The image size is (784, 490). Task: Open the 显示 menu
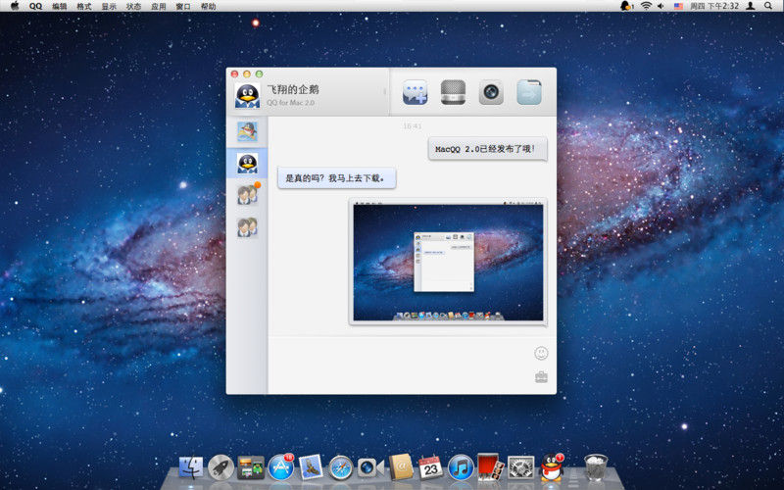click(109, 6)
